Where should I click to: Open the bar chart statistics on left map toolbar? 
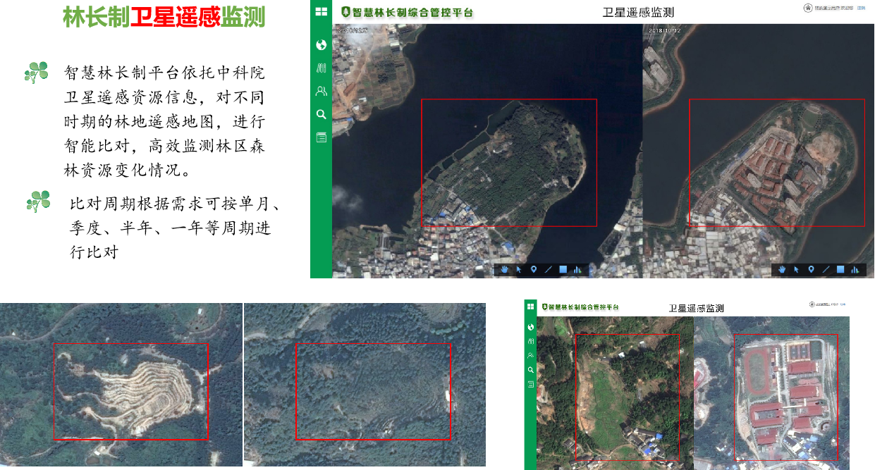coord(577,269)
